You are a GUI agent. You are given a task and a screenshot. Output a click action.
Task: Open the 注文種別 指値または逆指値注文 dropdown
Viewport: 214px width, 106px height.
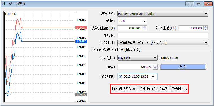(163, 43)
